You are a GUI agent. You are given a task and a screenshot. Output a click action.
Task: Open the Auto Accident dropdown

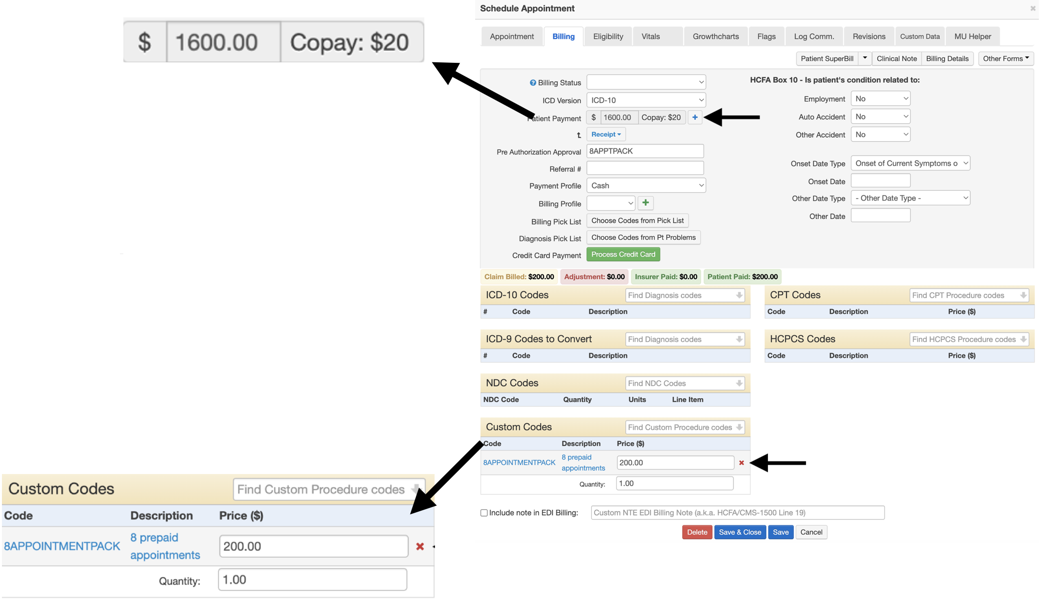880,116
